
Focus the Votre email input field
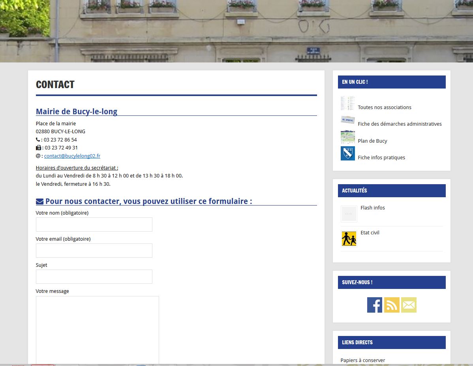click(x=94, y=251)
